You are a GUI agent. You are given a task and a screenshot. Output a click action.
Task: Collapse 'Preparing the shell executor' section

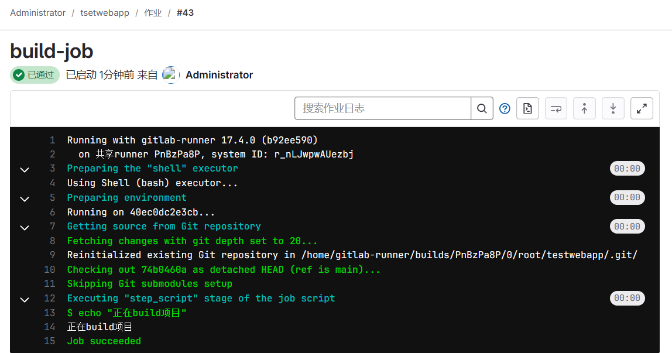(x=25, y=170)
